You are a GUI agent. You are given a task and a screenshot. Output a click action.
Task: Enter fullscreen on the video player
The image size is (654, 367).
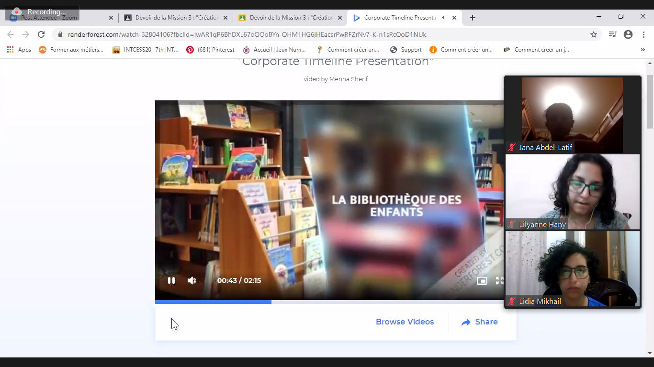pos(499,281)
